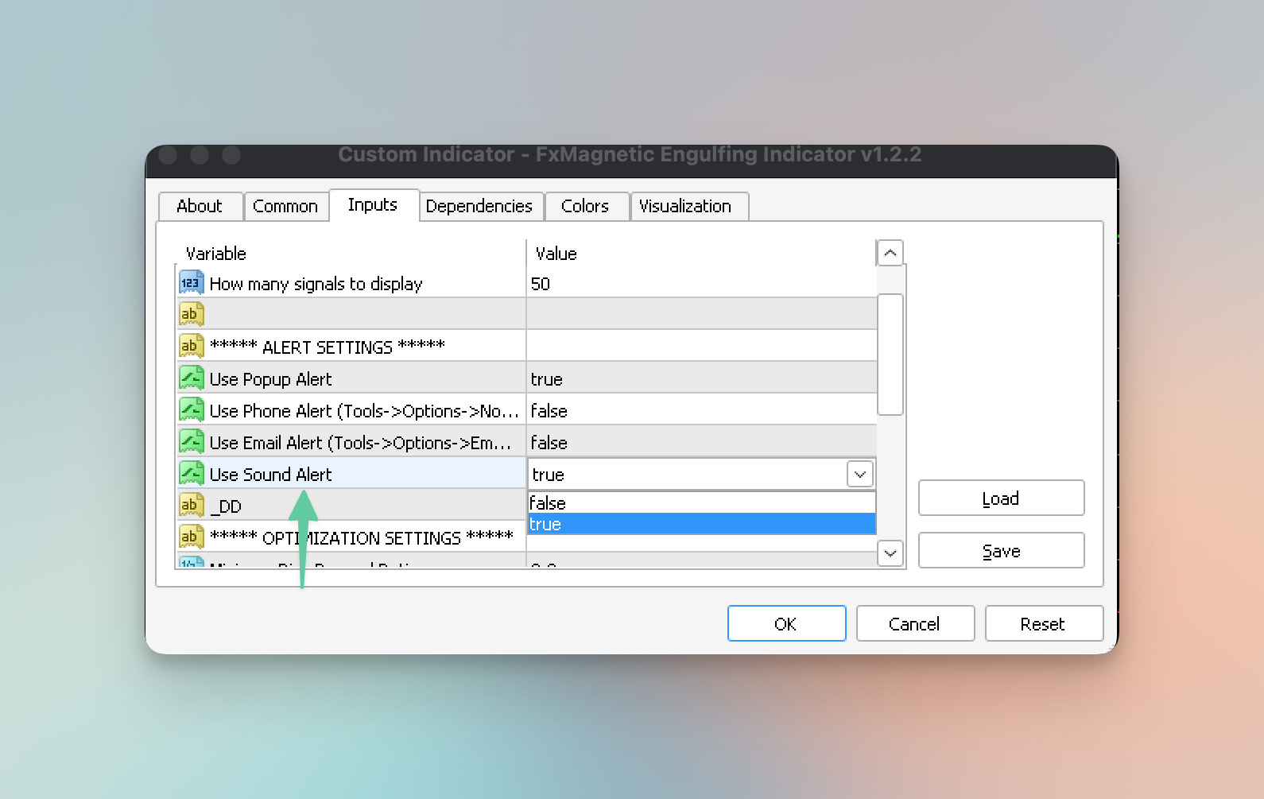Click the boolean icon beside Use Phone Alert

click(x=192, y=409)
